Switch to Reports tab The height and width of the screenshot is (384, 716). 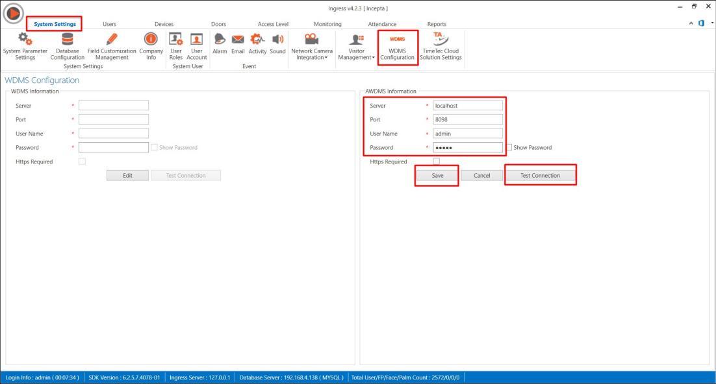point(437,24)
